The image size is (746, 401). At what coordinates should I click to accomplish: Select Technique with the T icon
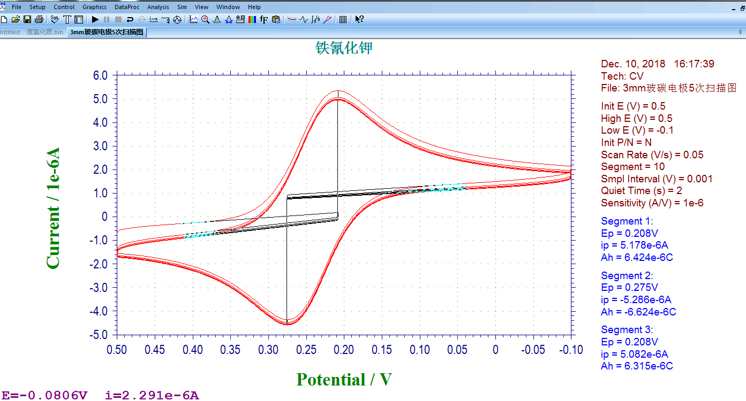click(67, 19)
